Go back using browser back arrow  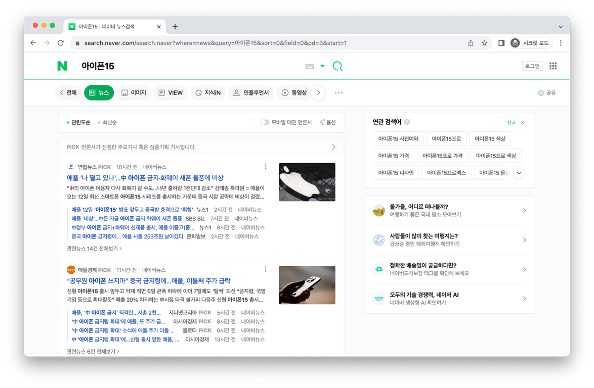click(x=33, y=43)
